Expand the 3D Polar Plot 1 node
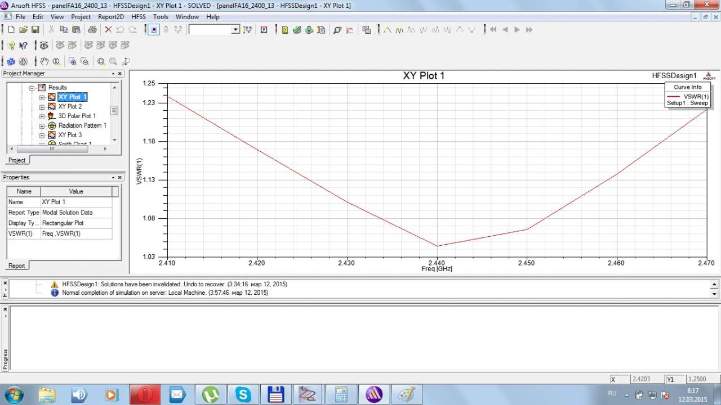This screenshot has width=721, height=405. coord(42,116)
